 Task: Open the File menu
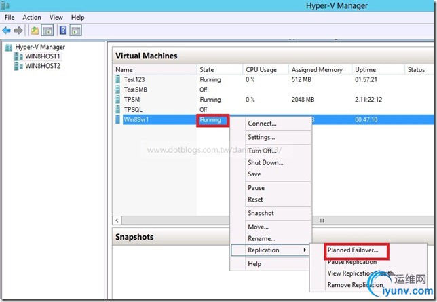coord(9,17)
